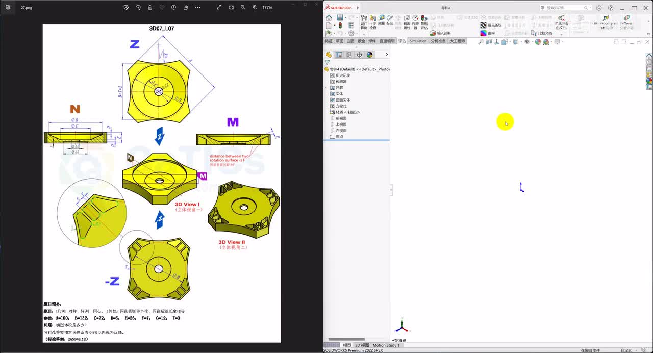The height and width of the screenshot is (353, 653).
Task: Switch to Direct Editing (直接编辑) tab
Action: coord(387,41)
